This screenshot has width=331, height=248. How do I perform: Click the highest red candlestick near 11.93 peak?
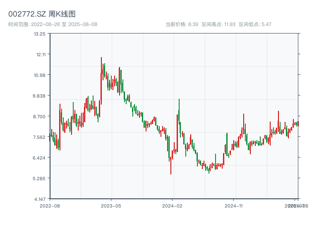tap(101, 81)
